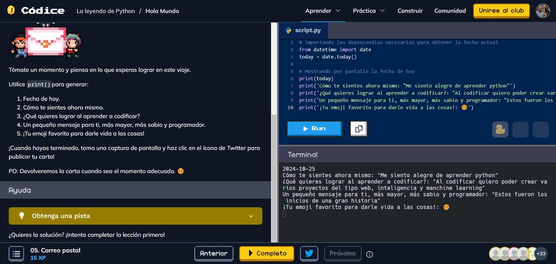Screen dimensions: 556x264
Task: Expand the Práctica dropdown menu
Action: (369, 11)
